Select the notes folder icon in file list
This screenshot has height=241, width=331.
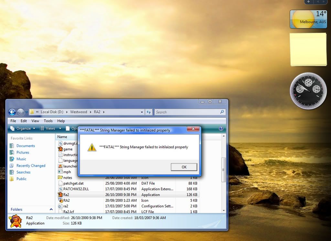tap(60, 177)
